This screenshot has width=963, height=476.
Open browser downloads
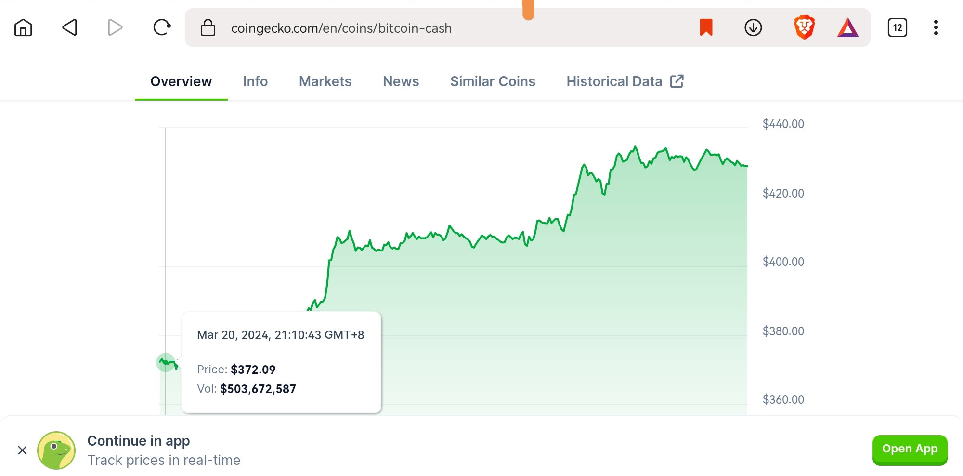pos(753,27)
